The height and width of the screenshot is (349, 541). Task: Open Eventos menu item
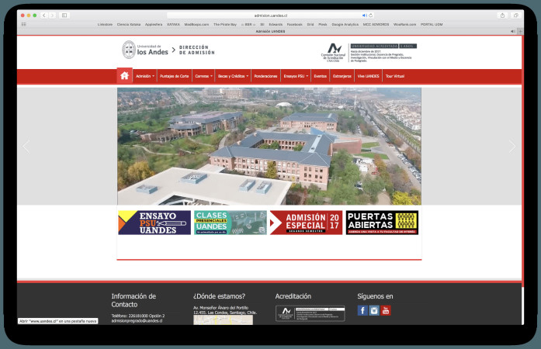[x=321, y=76]
